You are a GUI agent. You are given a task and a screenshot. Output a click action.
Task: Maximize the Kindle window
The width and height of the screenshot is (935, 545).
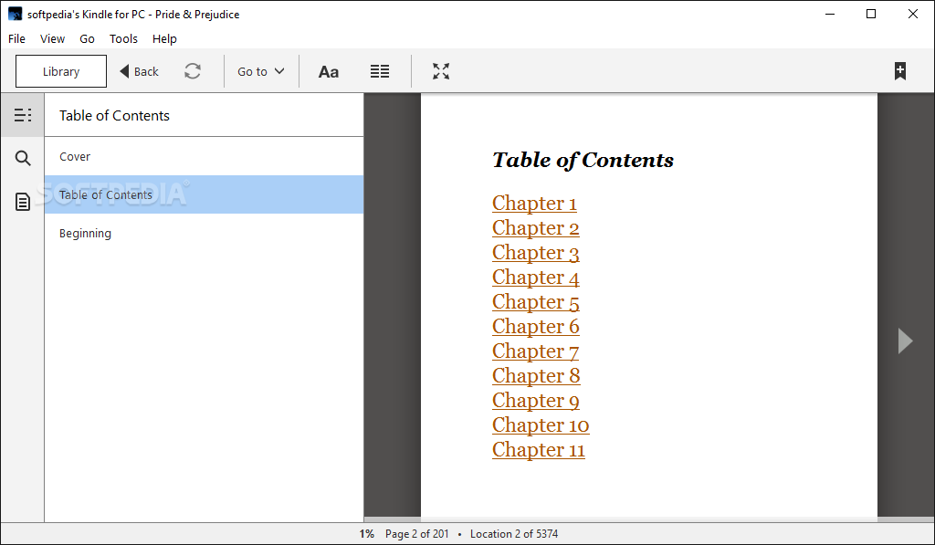point(870,14)
